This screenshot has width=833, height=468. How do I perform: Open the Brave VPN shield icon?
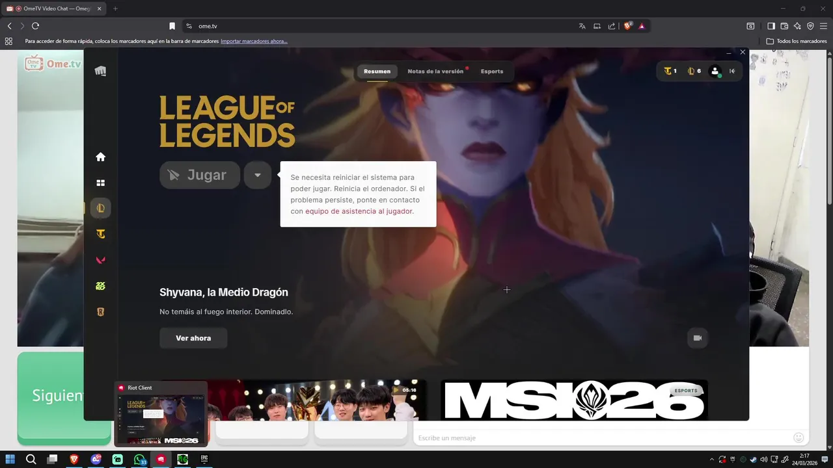(810, 26)
